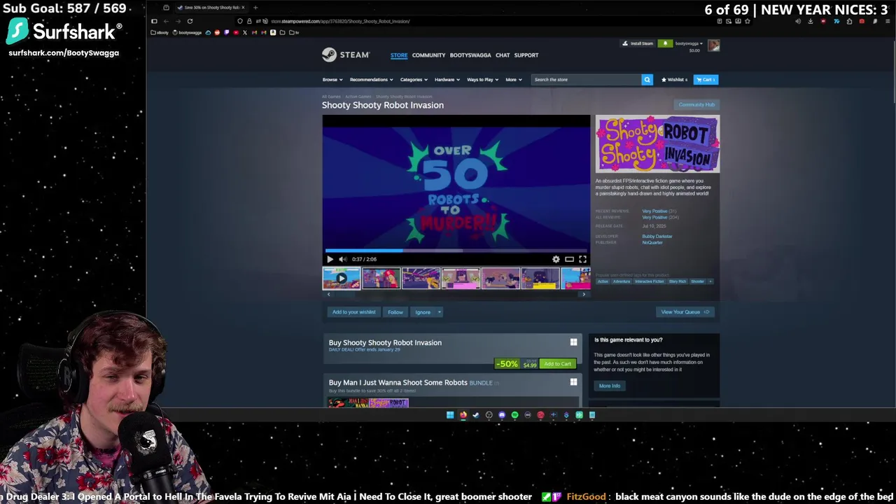Screen dimensions: 896x504
Task: Close the Shooty Shooty browser tab
Action: 243,8
